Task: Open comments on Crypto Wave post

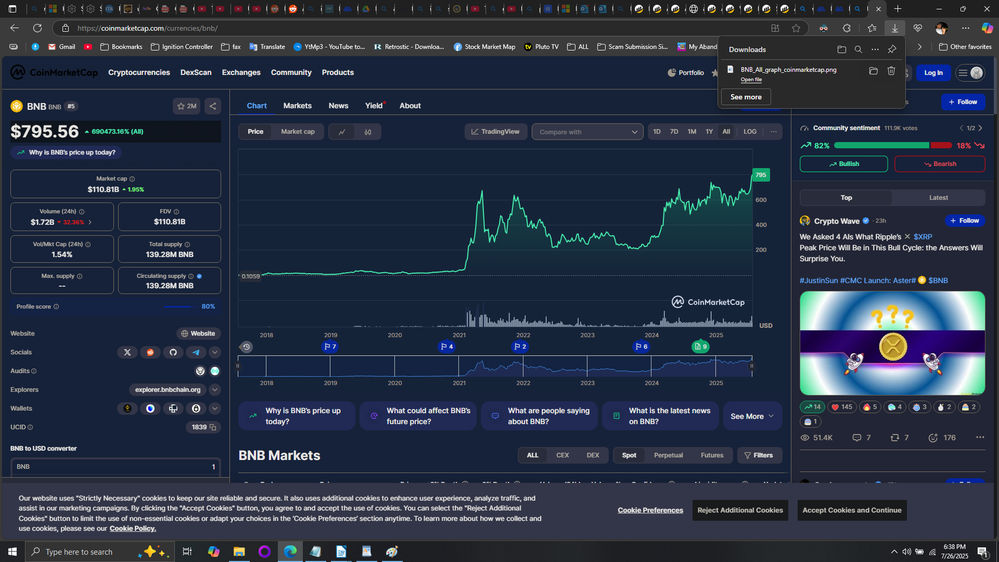Action: pyautogui.click(x=862, y=438)
